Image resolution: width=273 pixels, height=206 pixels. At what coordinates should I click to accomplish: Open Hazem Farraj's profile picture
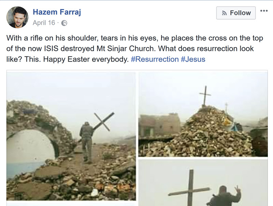click(x=17, y=17)
